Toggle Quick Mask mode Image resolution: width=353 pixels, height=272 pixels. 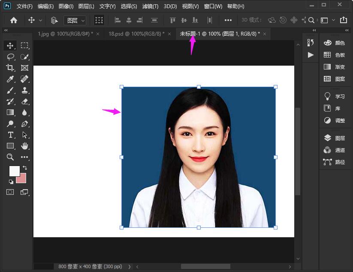(10, 192)
